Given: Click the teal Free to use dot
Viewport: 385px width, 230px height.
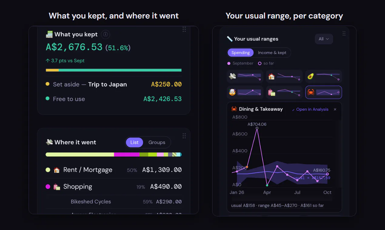Looking at the screenshot, I should click(x=48, y=99).
